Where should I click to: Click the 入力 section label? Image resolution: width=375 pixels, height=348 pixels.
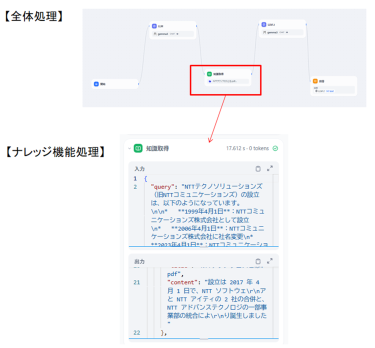[139, 169]
